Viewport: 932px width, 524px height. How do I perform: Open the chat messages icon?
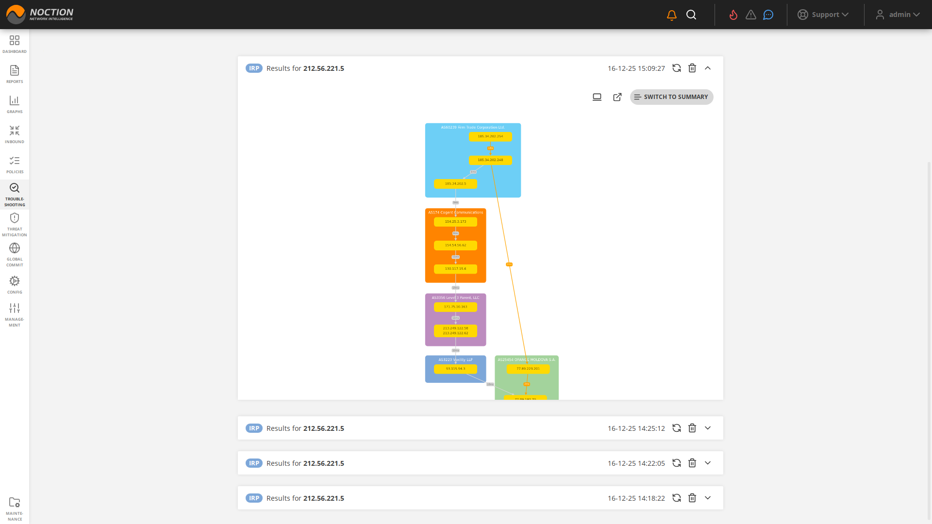click(768, 15)
